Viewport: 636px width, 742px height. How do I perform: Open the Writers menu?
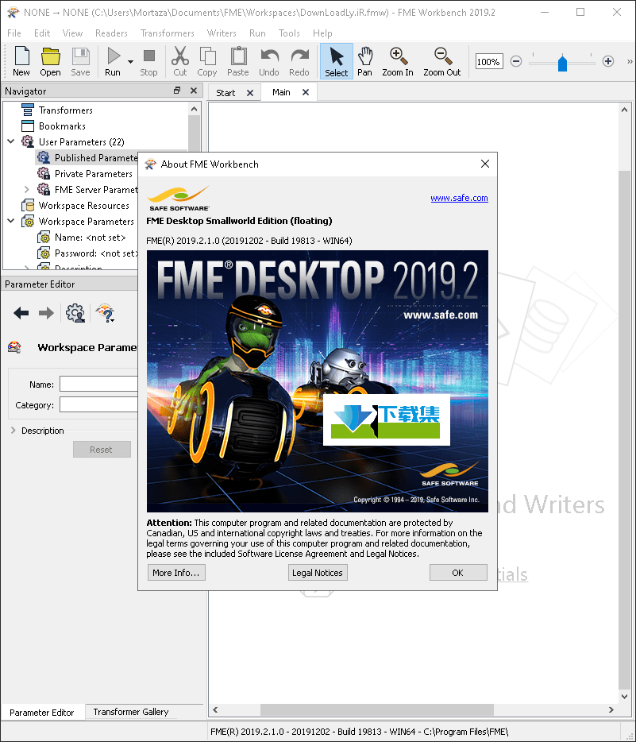pyautogui.click(x=222, y=33)
